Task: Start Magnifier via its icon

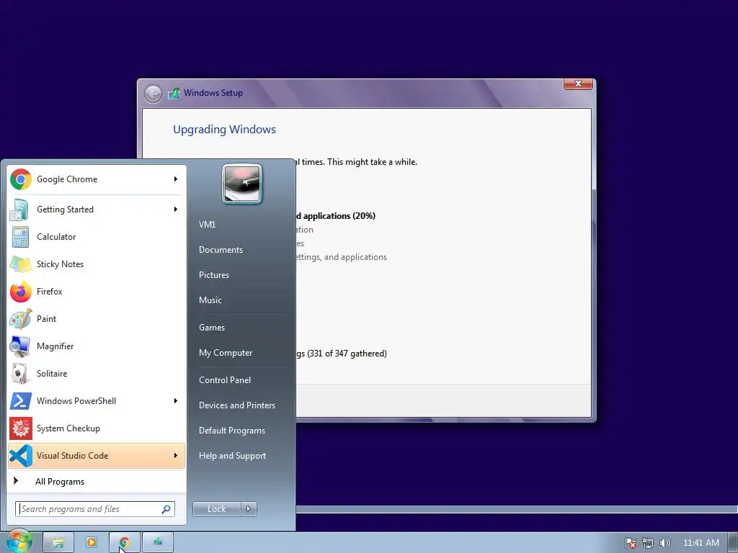Action: pos(20,346)
